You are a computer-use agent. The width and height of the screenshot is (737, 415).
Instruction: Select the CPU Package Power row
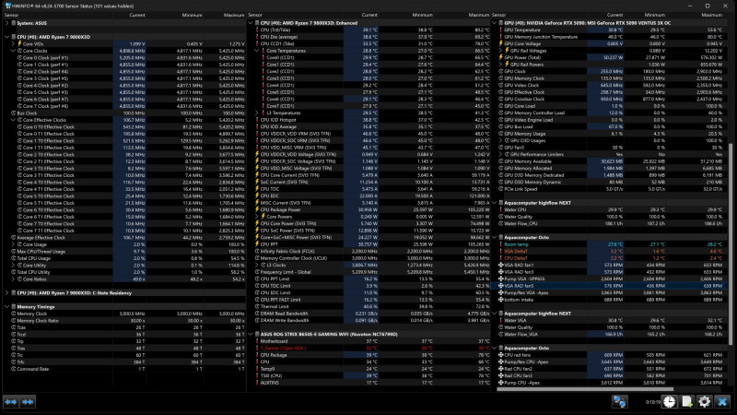click(369, 210)
